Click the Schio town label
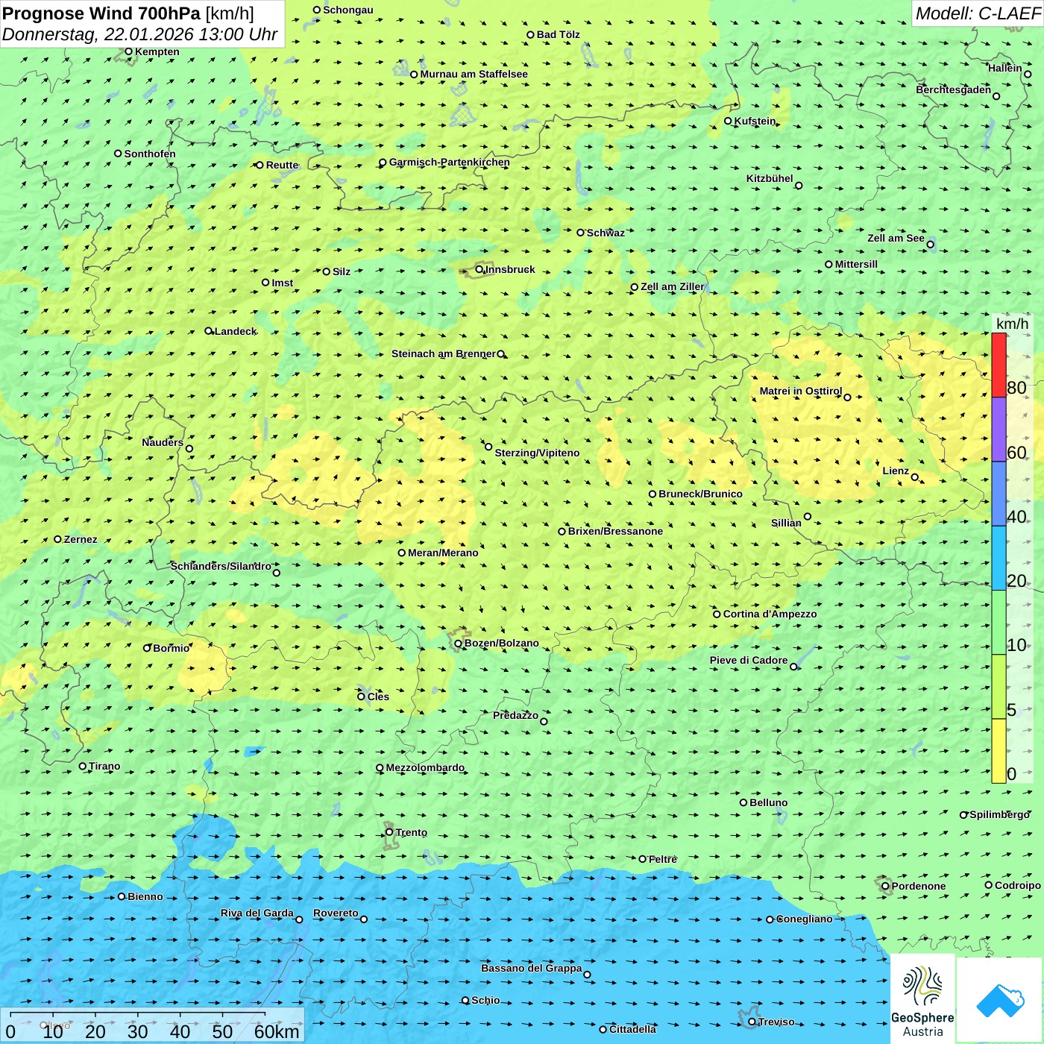 (x=485, y=1000)
